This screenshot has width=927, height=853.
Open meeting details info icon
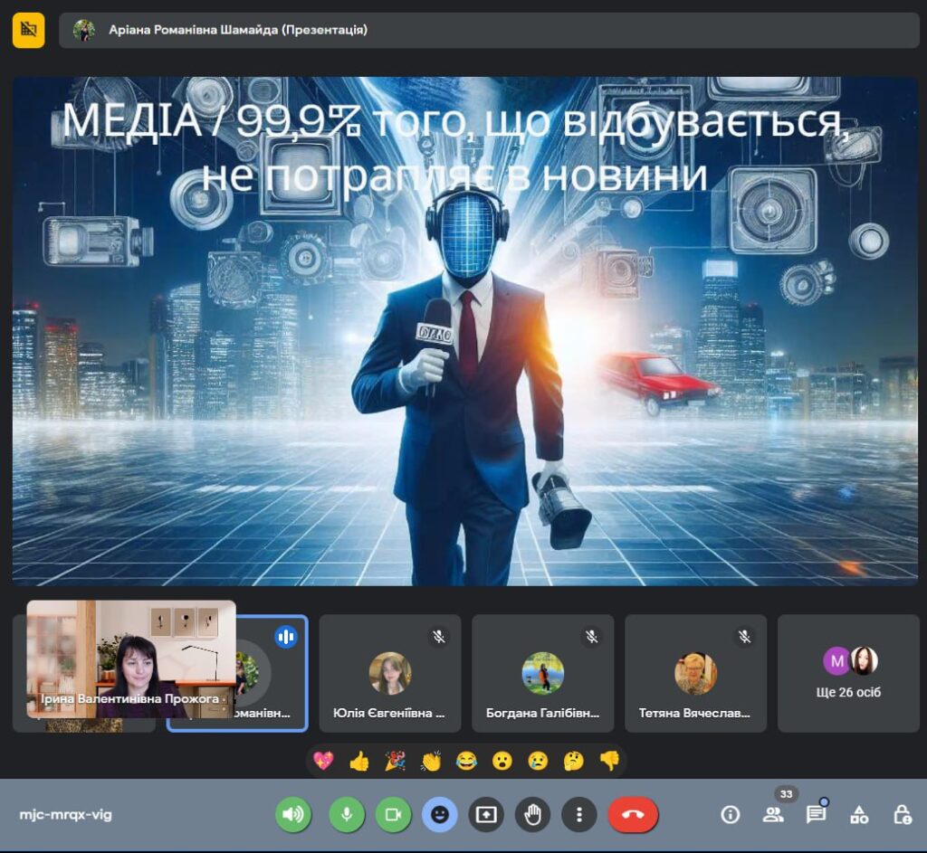tap(730, 814)
